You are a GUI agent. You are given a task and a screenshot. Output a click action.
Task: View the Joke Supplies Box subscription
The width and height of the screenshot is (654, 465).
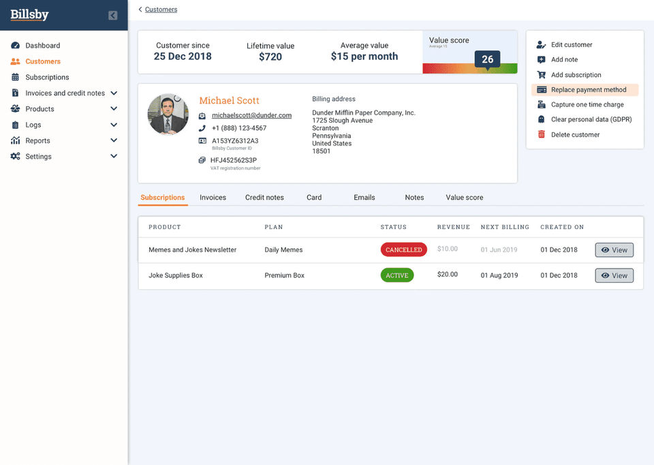[x=614, y=275]
